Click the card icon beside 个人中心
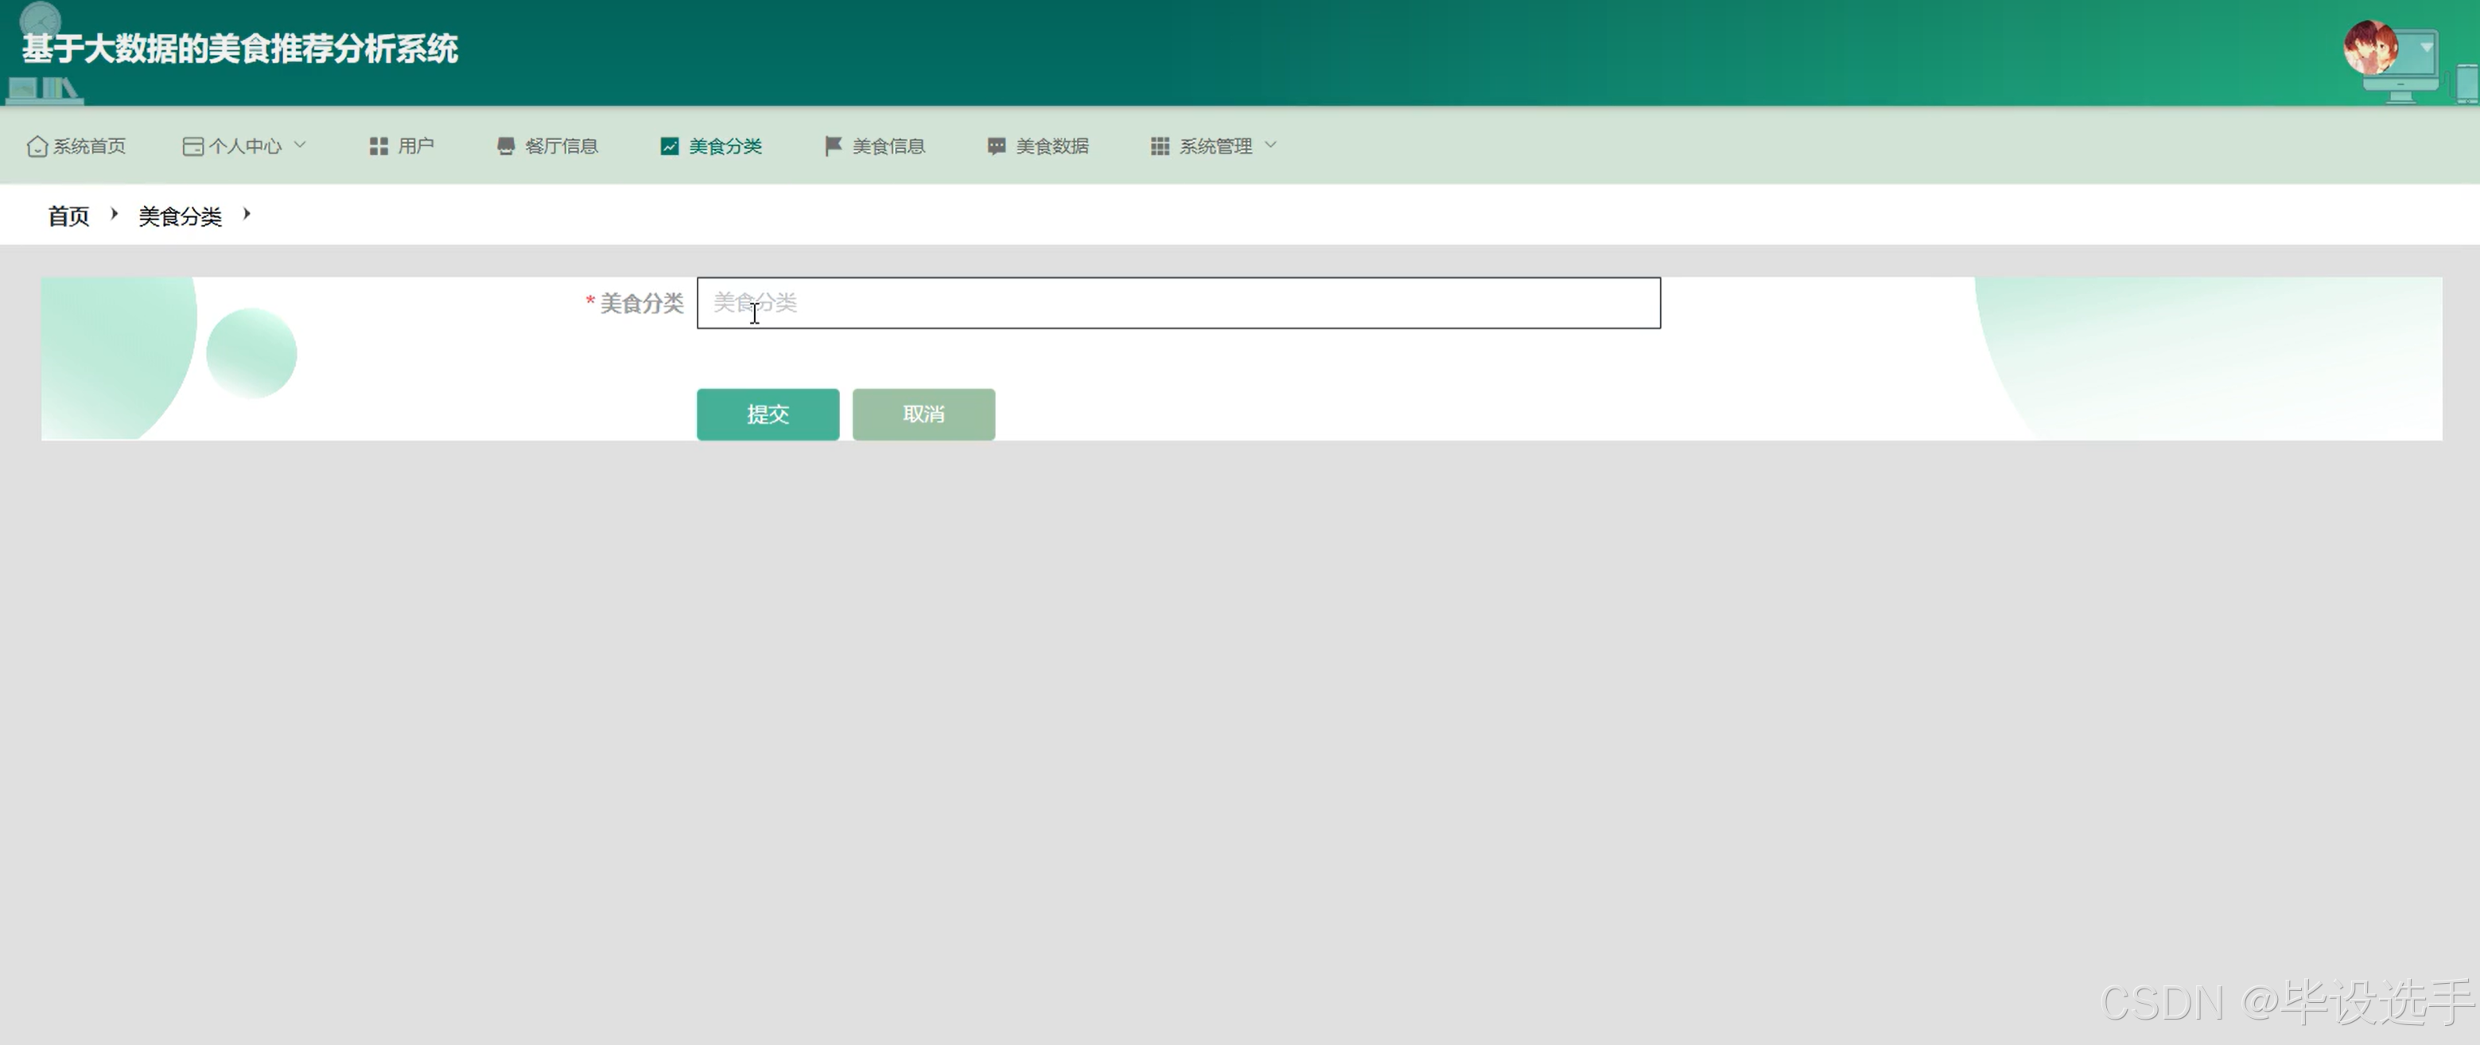Viewport: 2480px width, 1045px height. click(x=192, y=146)
